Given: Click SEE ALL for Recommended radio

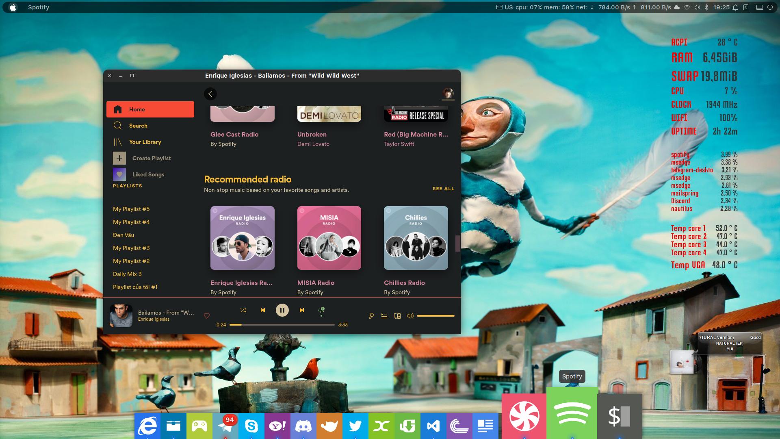Looking at the screenshot, I should tap(443, 189).
